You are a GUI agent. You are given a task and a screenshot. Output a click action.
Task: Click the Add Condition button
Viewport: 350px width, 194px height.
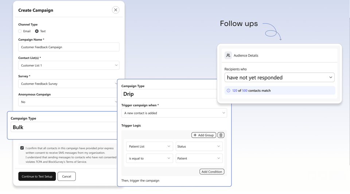tap(212, 172)
